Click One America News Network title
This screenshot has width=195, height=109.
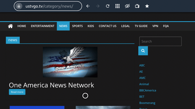[x=51, y=85]
